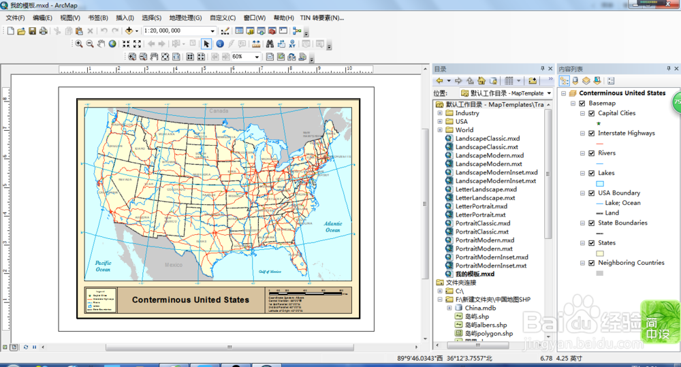
Task: Click the Fixed Zoom In arrows icon
Action: click(126, 44)
